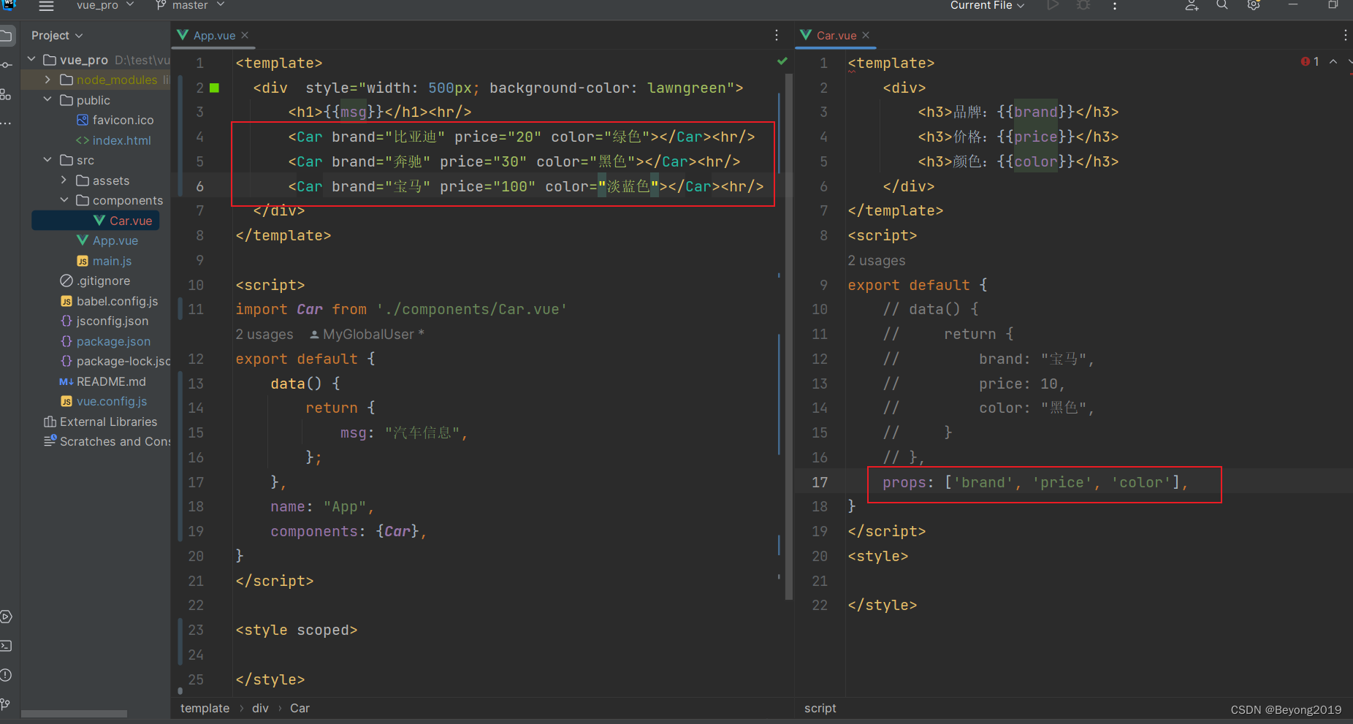
Task: Open the master branch dropdown
Action: pos(190,6)
